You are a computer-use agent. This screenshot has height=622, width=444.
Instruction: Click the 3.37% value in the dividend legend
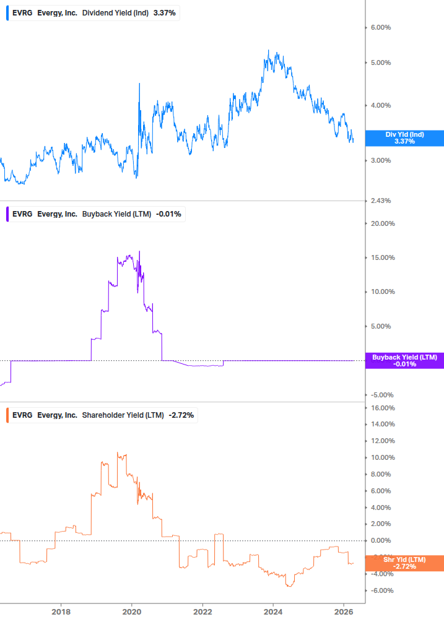pos(164,13)
